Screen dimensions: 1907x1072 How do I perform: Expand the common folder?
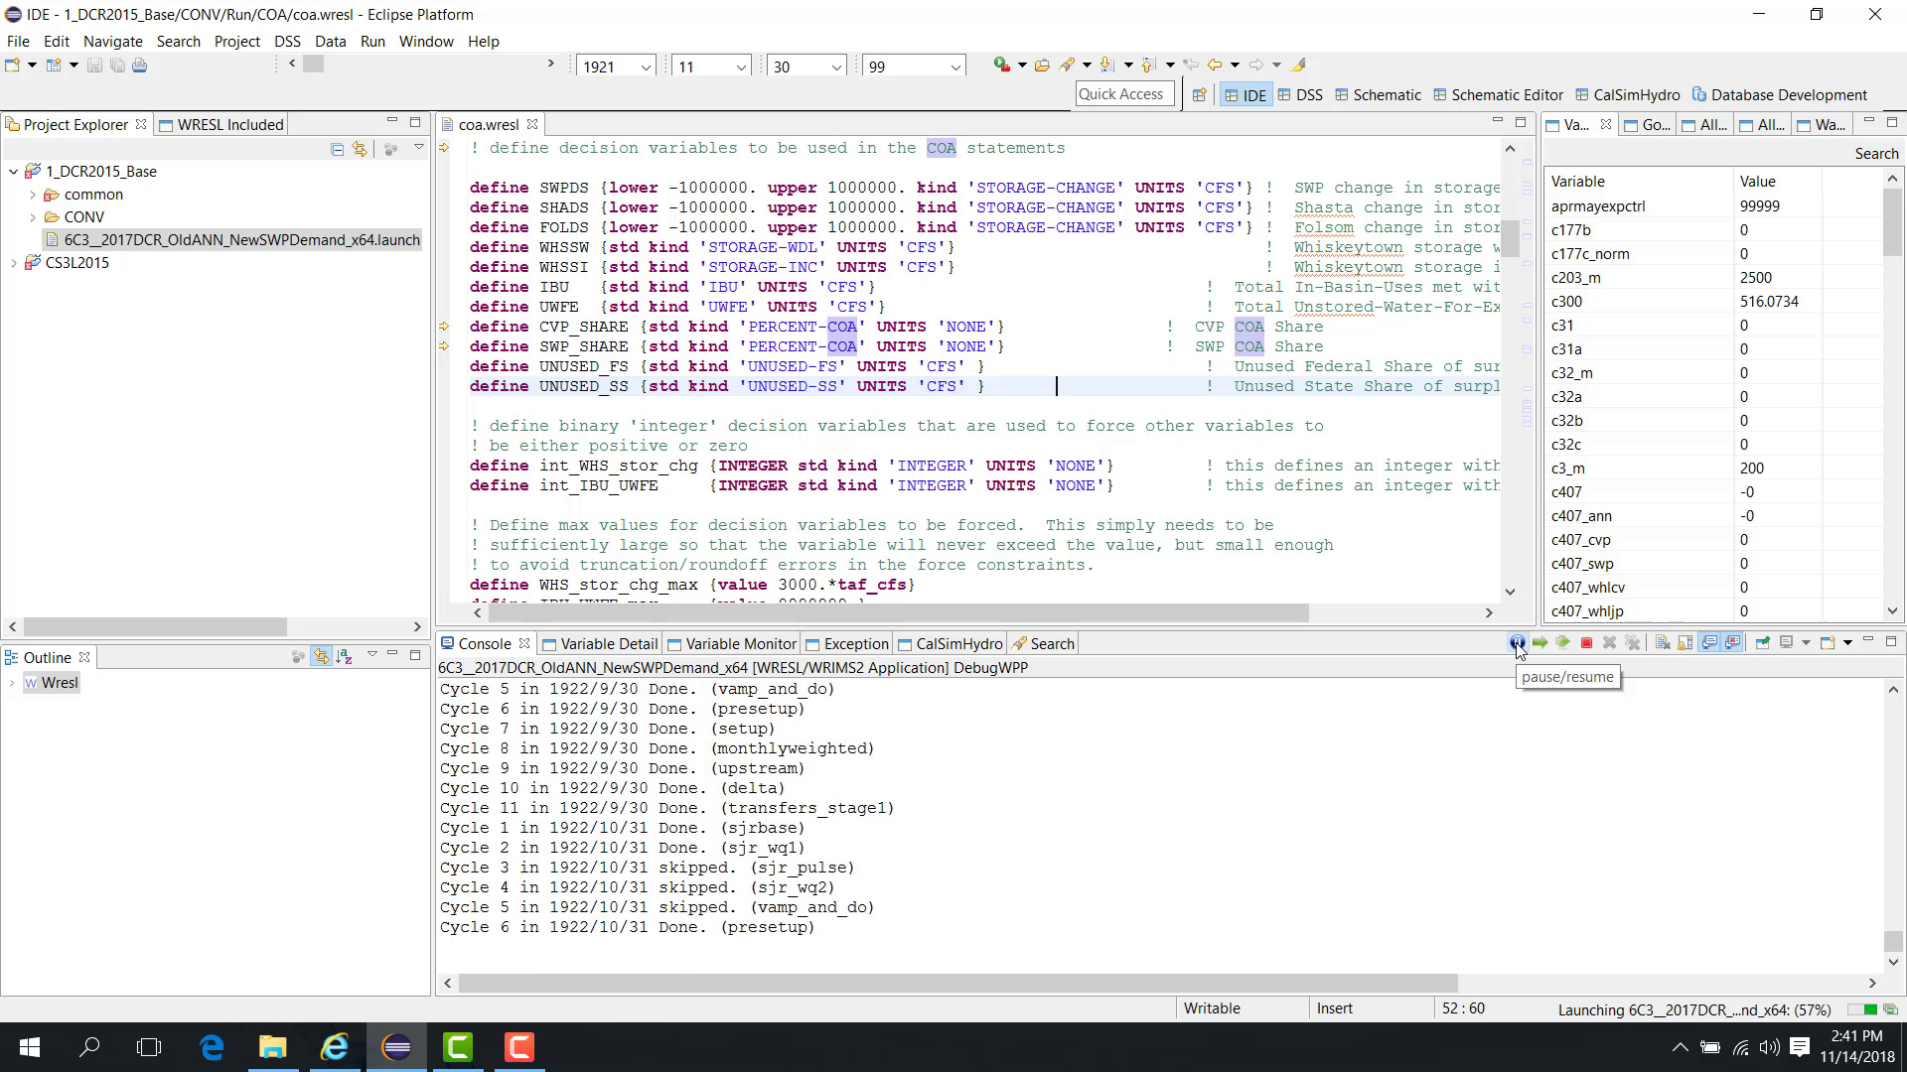pos(33,195)
